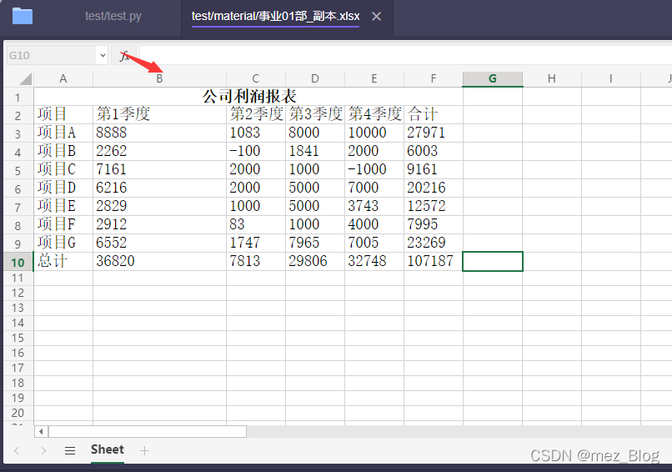672x472 pixels.
Task: Select row 5 header
Action: click(x=18, y=170)
